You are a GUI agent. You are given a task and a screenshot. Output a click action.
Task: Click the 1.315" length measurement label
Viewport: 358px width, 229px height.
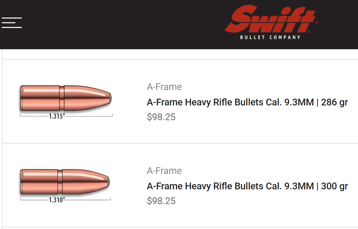tap(57, 116)
